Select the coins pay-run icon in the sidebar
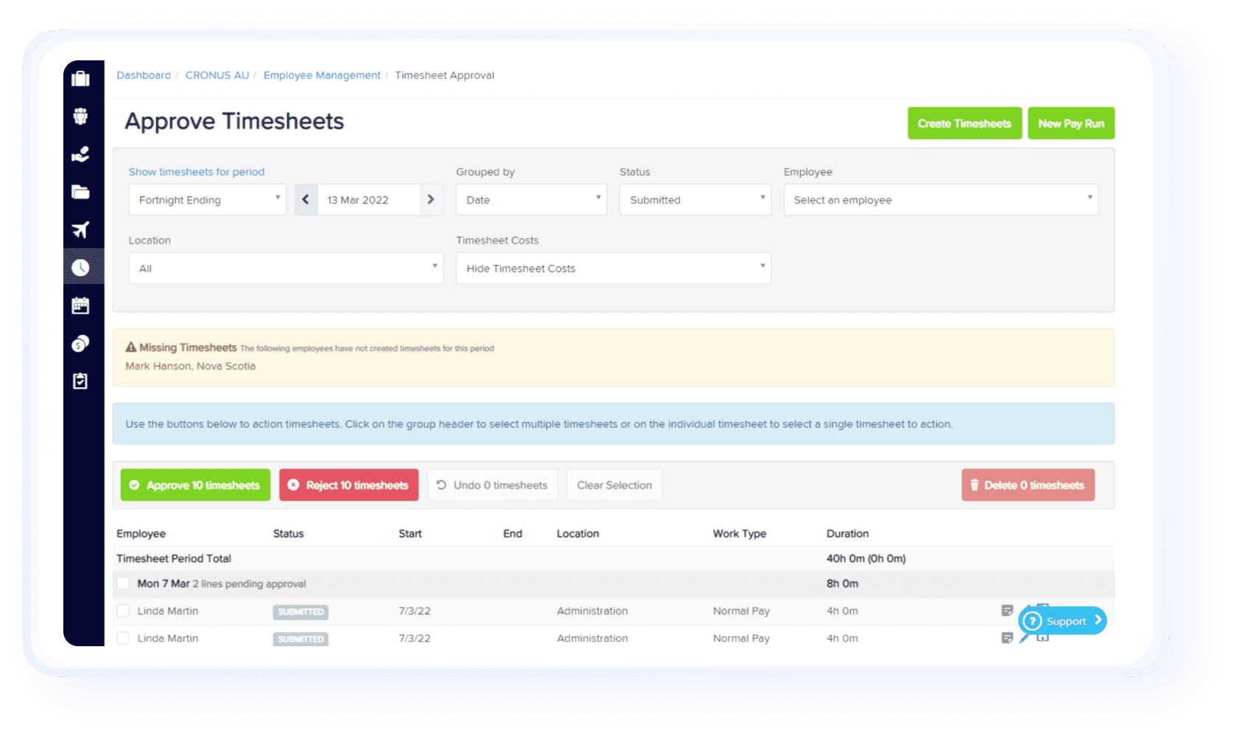1236x736 pixels. tap(80, 343)
